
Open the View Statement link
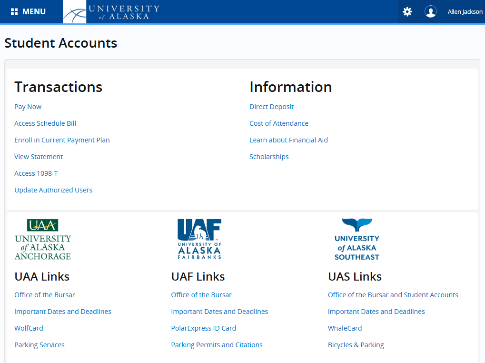pos(39,157)
